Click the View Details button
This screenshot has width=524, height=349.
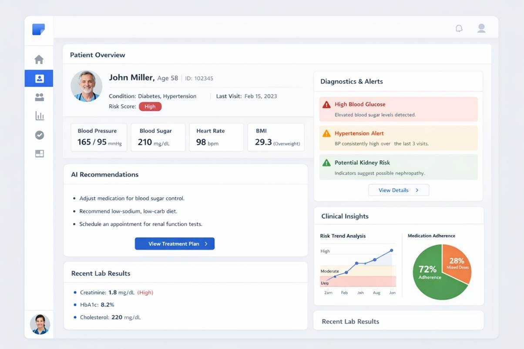(x=398, y=190)
